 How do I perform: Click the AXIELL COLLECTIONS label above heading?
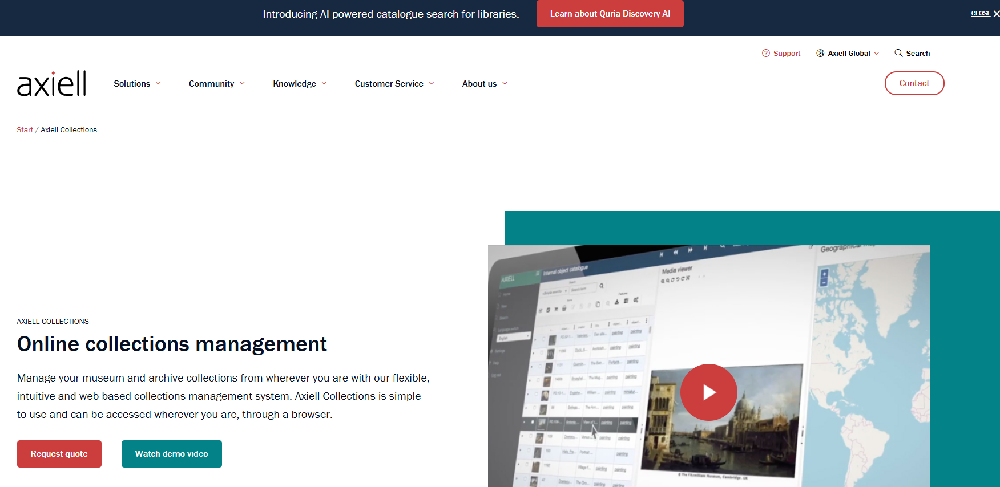click(53, 322)
